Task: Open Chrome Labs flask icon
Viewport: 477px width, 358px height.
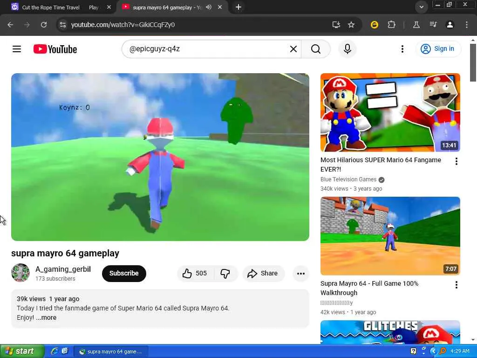Action: pos(416,25)
